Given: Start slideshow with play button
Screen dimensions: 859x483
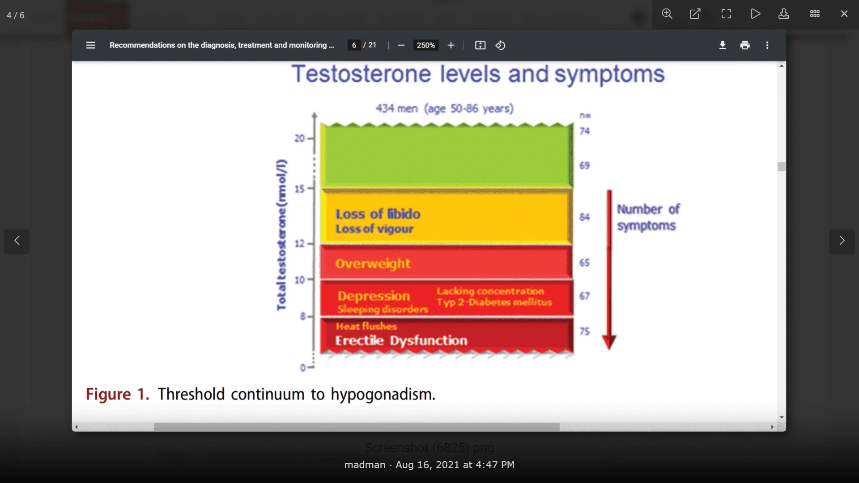Looking at the screenshot, I should (755, 14).
